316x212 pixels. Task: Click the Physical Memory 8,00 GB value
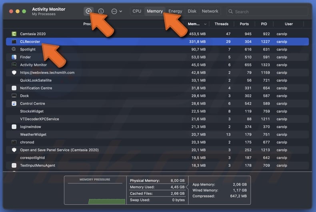coord(177,180)
